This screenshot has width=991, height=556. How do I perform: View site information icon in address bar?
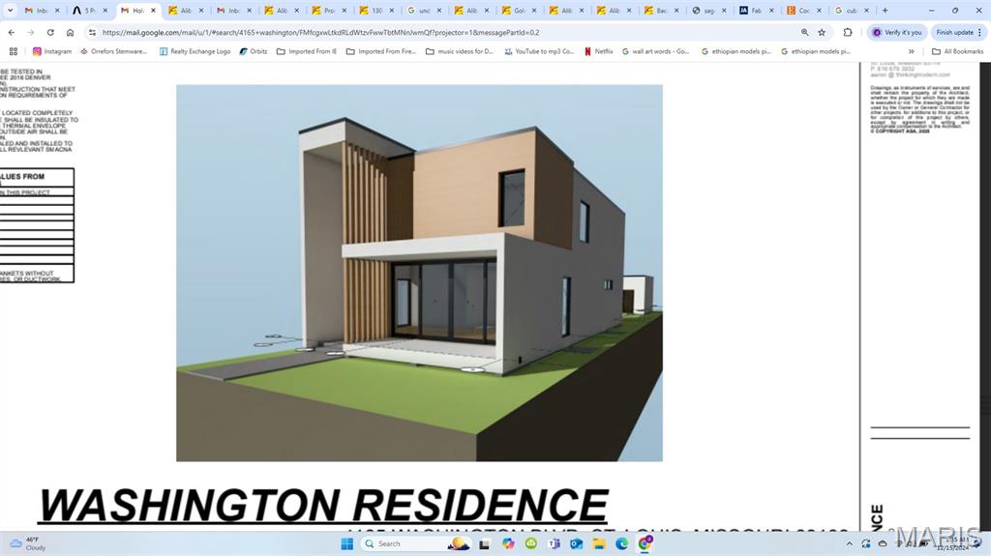coord(92,32)
